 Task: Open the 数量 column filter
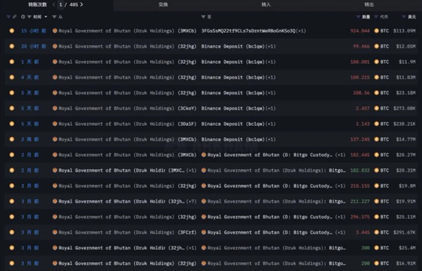tap(358, 17)
